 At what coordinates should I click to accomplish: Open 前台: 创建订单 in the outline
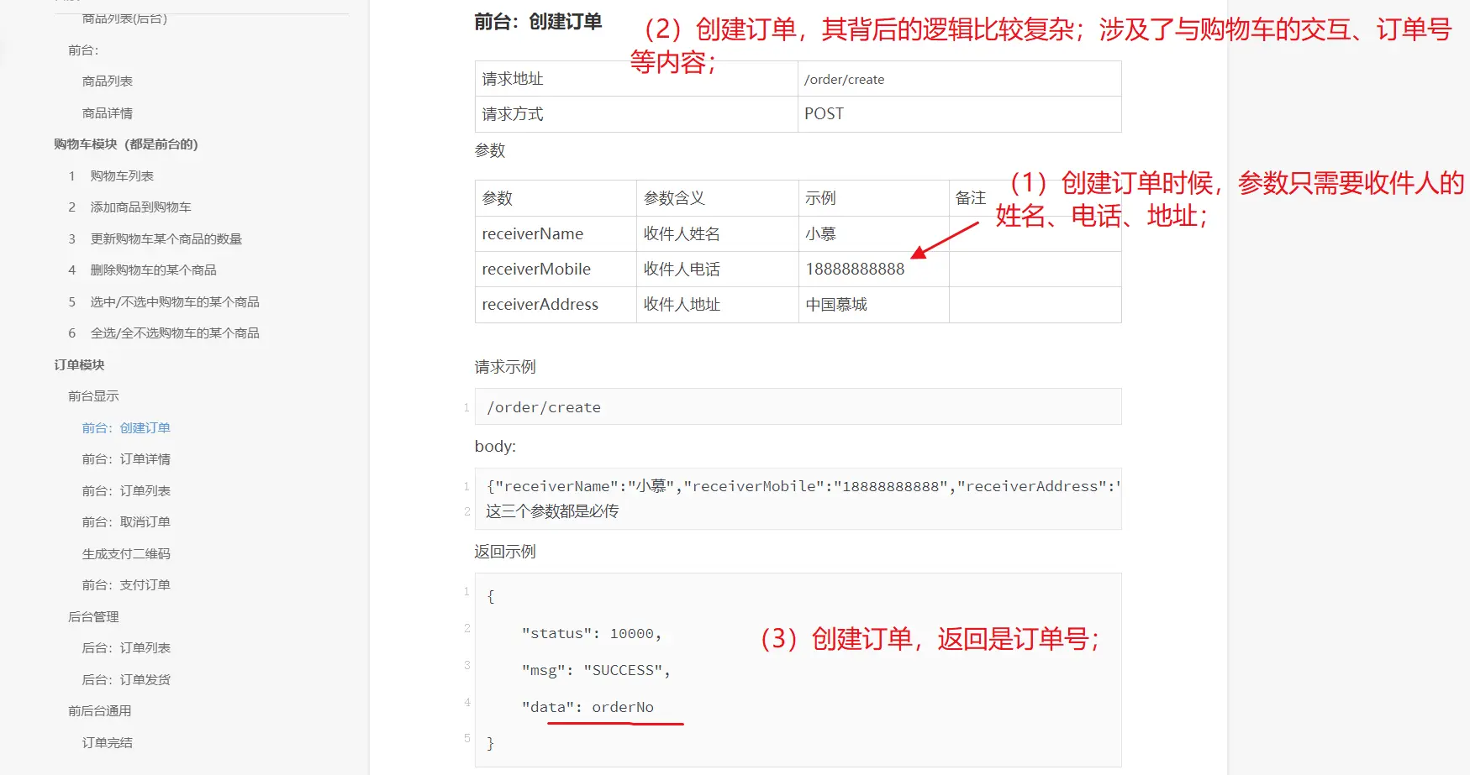[x=126, y=428]
